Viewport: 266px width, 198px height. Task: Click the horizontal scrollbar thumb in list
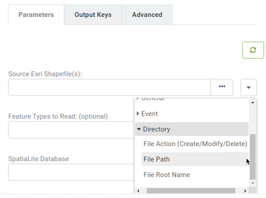click(x=191, y=191)
